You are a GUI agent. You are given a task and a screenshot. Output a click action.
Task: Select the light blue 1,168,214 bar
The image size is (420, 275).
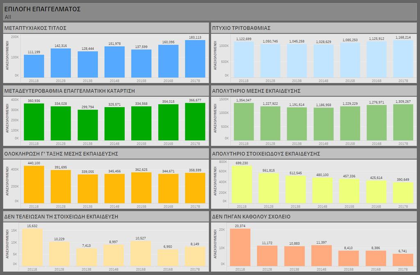403,59
